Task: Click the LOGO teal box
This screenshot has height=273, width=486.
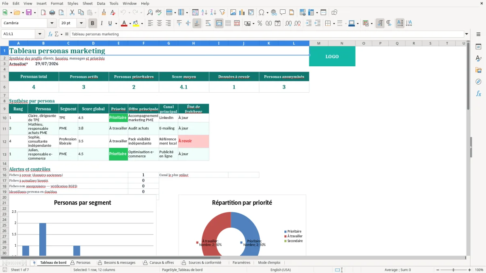Action: (332, 57)
